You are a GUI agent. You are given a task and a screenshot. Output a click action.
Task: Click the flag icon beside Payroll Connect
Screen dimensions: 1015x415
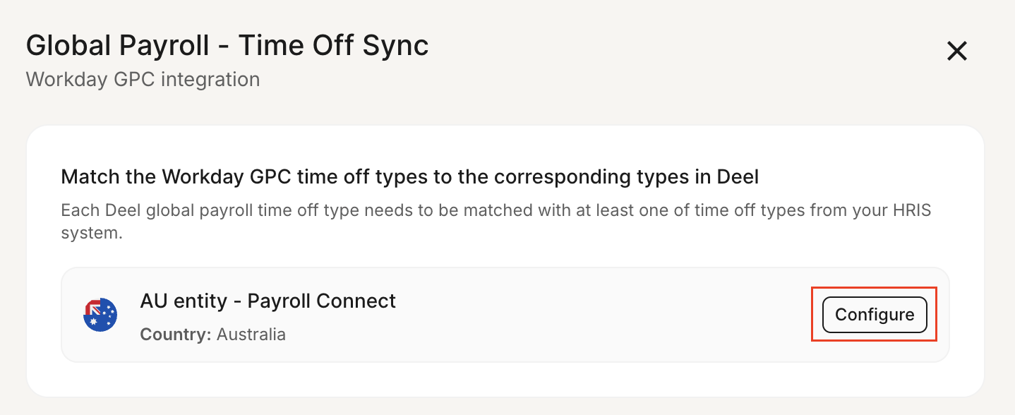100,315
